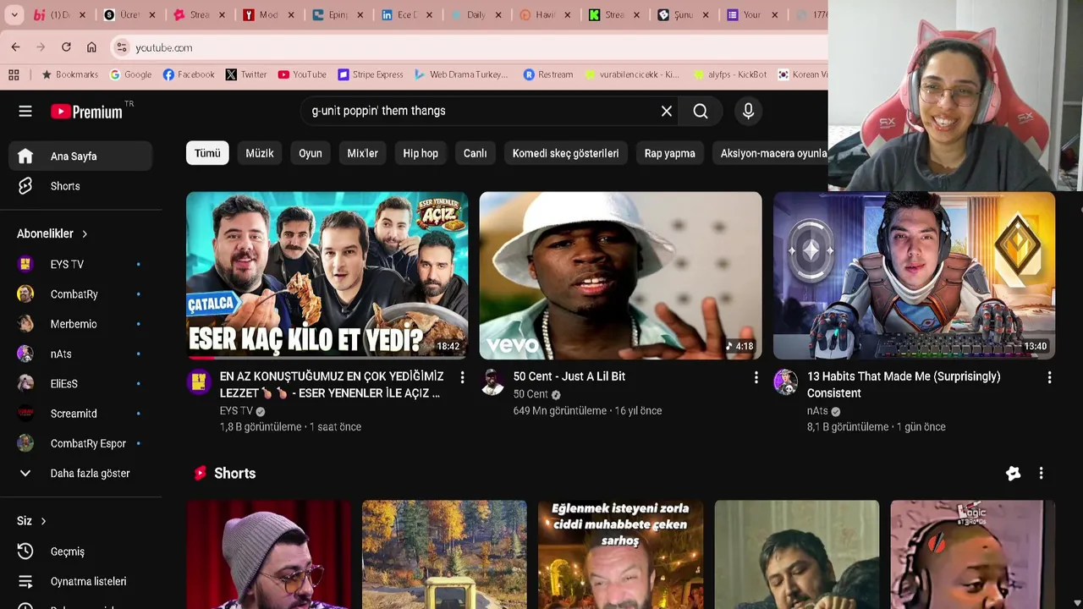Open browser apps grid icon
This screenshot has height=609, width=1083.
point(14,74)
